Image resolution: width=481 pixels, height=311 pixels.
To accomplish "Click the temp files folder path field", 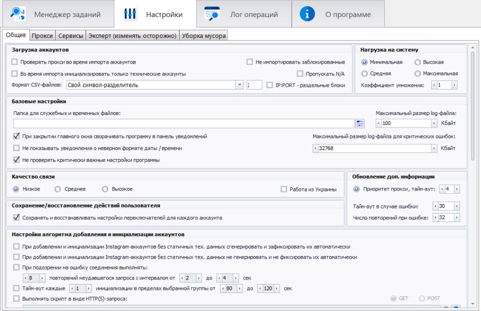I will point(184,123).
